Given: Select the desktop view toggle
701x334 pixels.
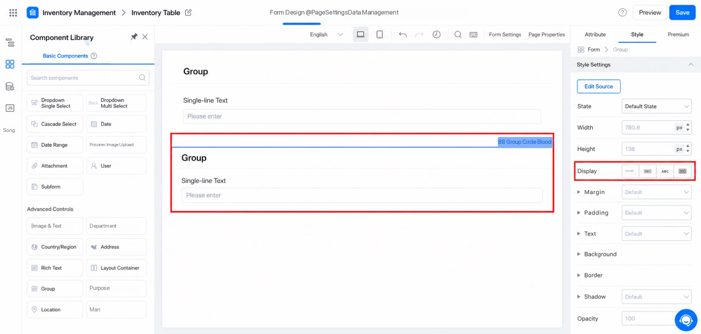Looking at the screenshot, I should pos(360,34).
